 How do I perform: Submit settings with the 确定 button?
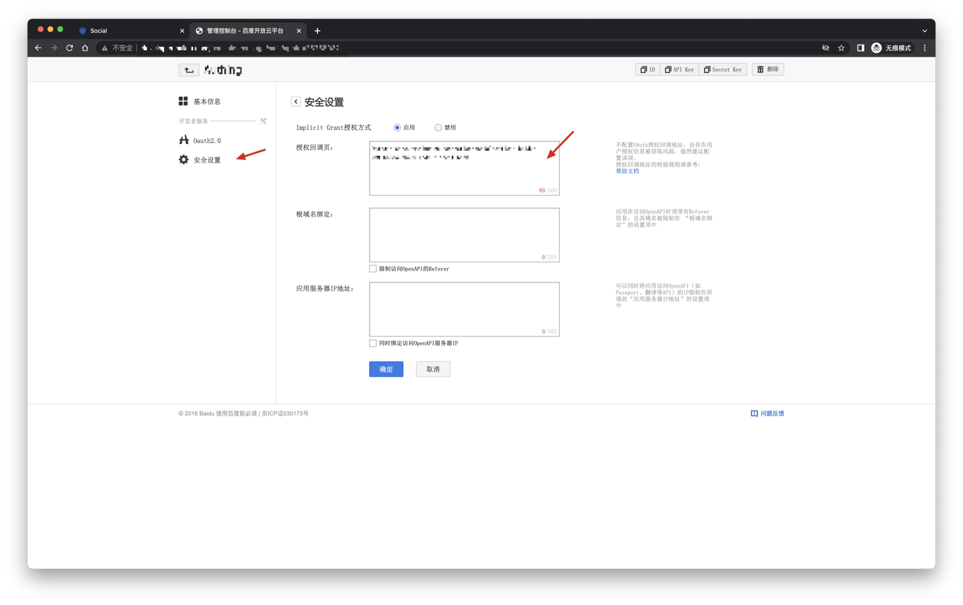[x=386, y=369]
